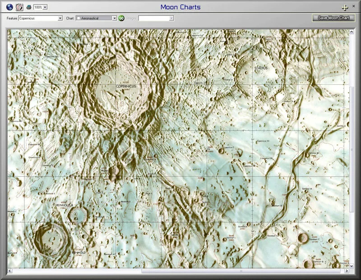The width and height of the screenshot is (361, 280).
Task: Click the vertical scrollbar up arrow
Action: [x=352, y=32]
